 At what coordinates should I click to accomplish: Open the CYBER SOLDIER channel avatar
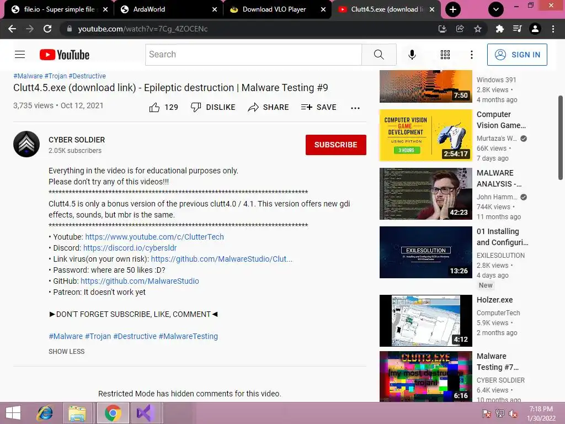[x=26, y=144]
